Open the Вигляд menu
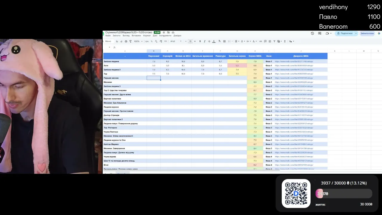This screenshot has width=382, height=215. point(126,36)
